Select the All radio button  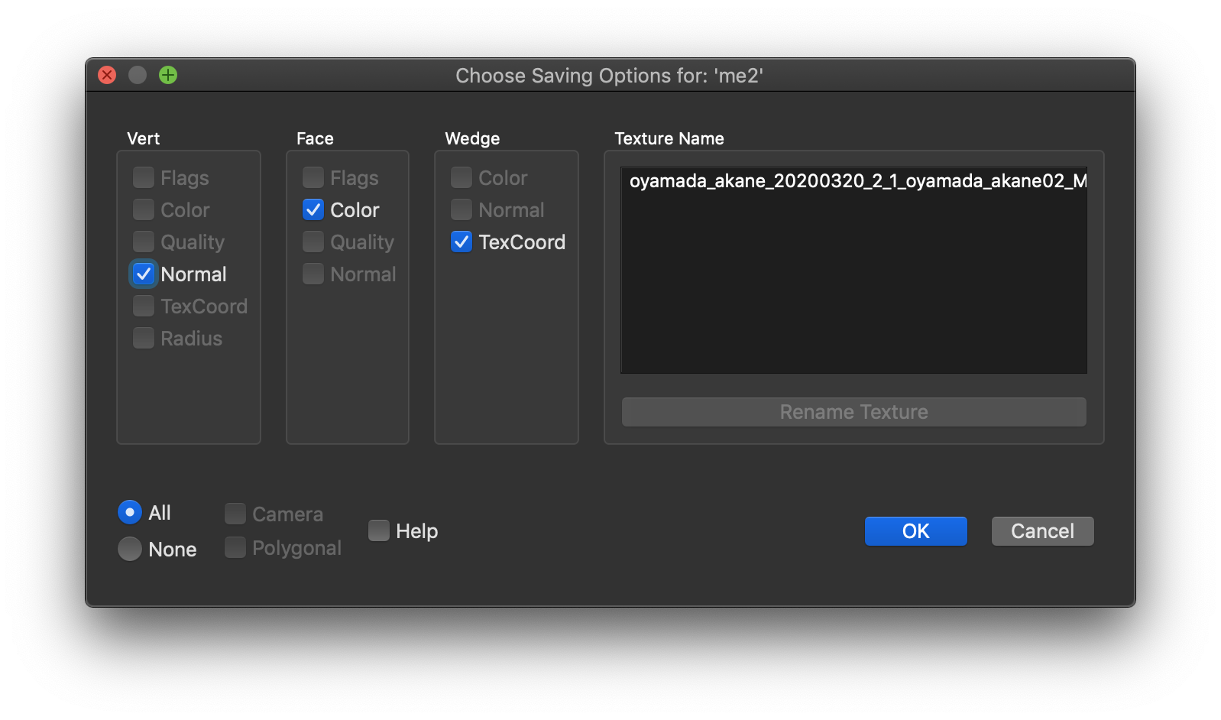(130, 512)
